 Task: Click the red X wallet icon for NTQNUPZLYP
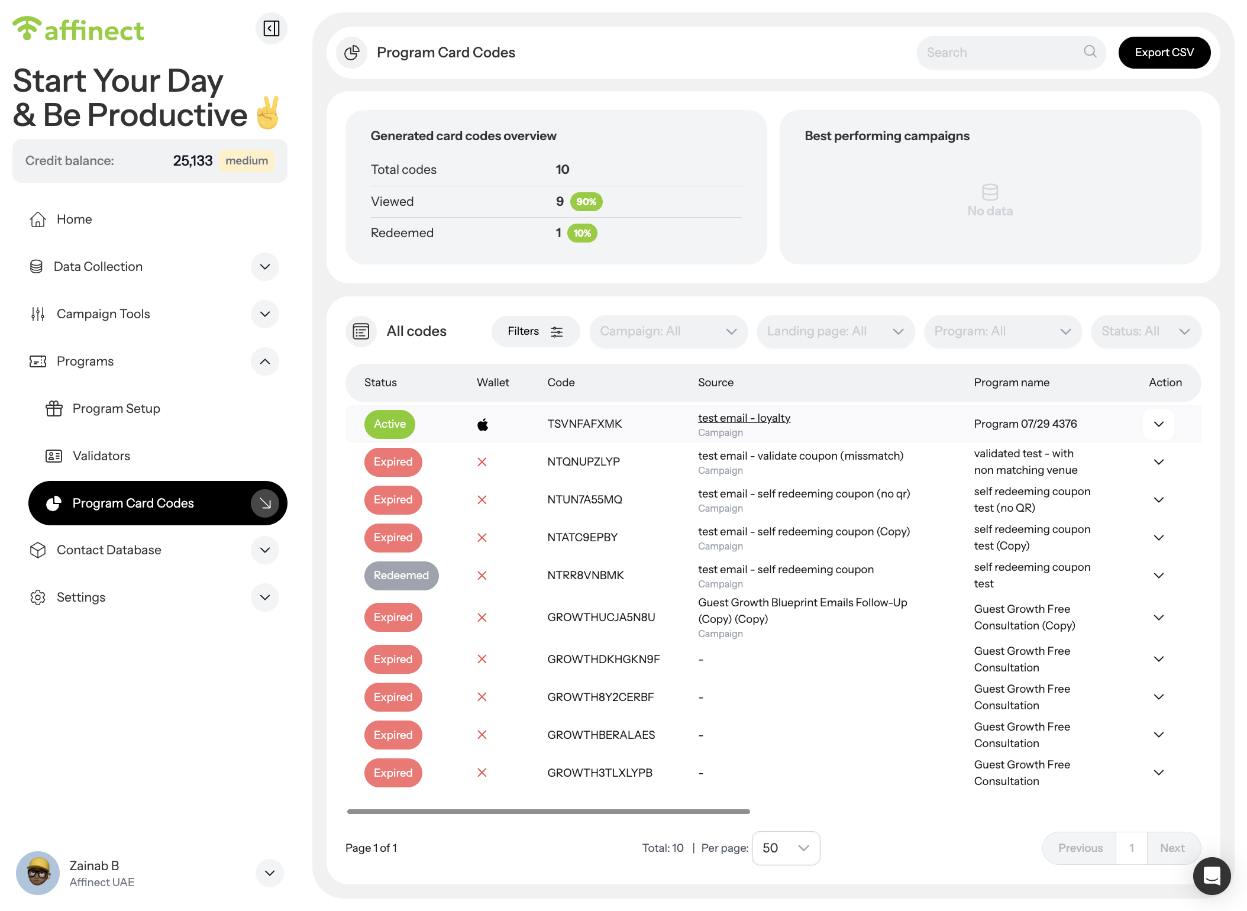click(482, 462)
